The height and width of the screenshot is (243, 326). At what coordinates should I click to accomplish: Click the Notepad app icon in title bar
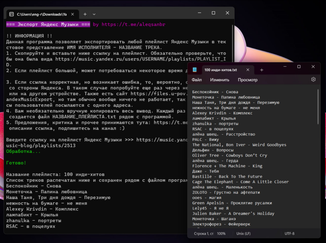tap(195, 70)
